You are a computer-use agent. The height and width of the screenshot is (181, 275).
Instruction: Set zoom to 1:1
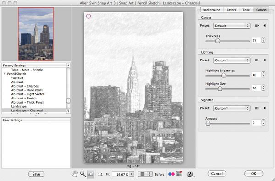point(100,174)
